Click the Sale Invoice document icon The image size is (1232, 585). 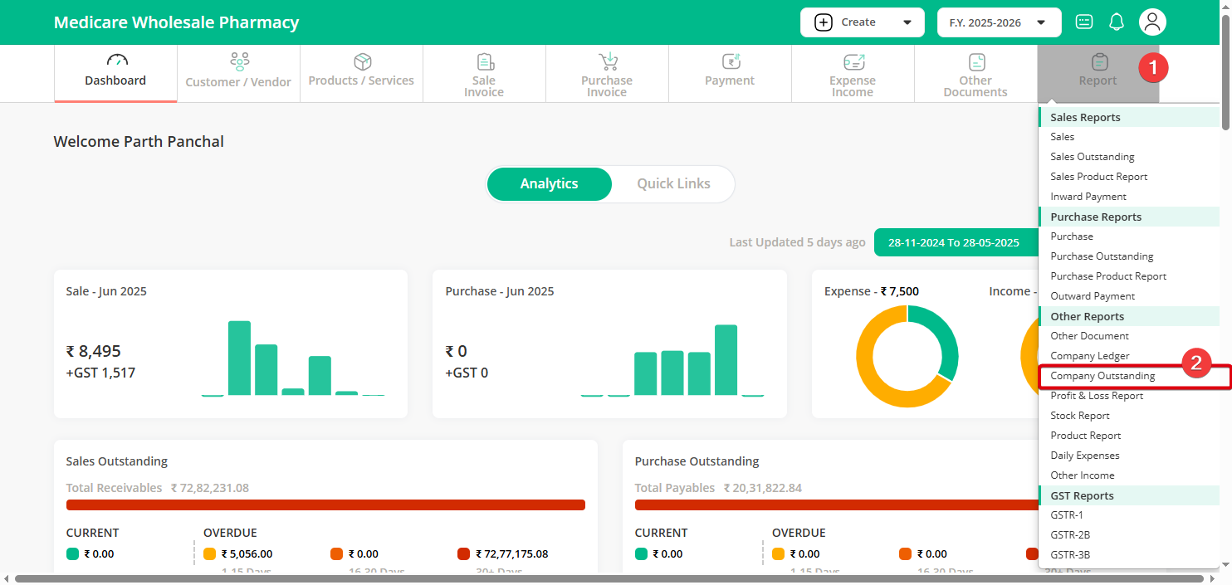(485, 61)
